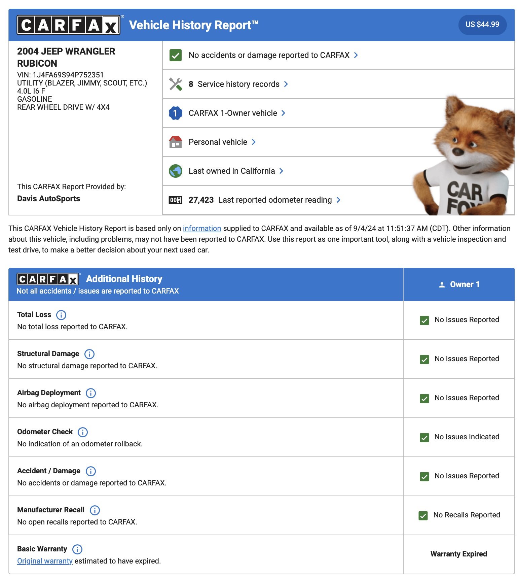
Task: Open the Accident / Damage info icon
Action: click(90, 471)
